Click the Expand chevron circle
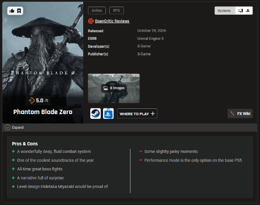 coord(8,127)
